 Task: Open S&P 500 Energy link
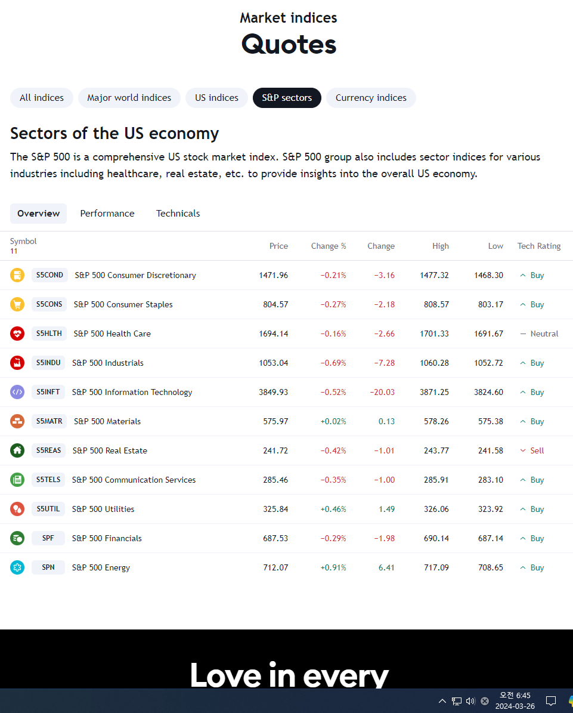tap(101, 567)
